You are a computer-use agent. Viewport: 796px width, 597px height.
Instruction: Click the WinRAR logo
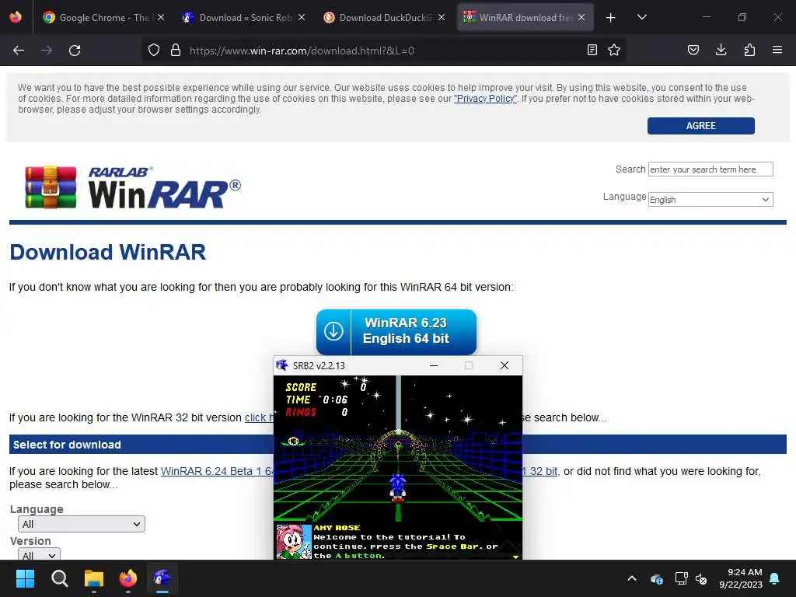point(133,187)
